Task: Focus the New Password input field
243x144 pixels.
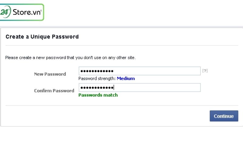Action: coord(140,71)
